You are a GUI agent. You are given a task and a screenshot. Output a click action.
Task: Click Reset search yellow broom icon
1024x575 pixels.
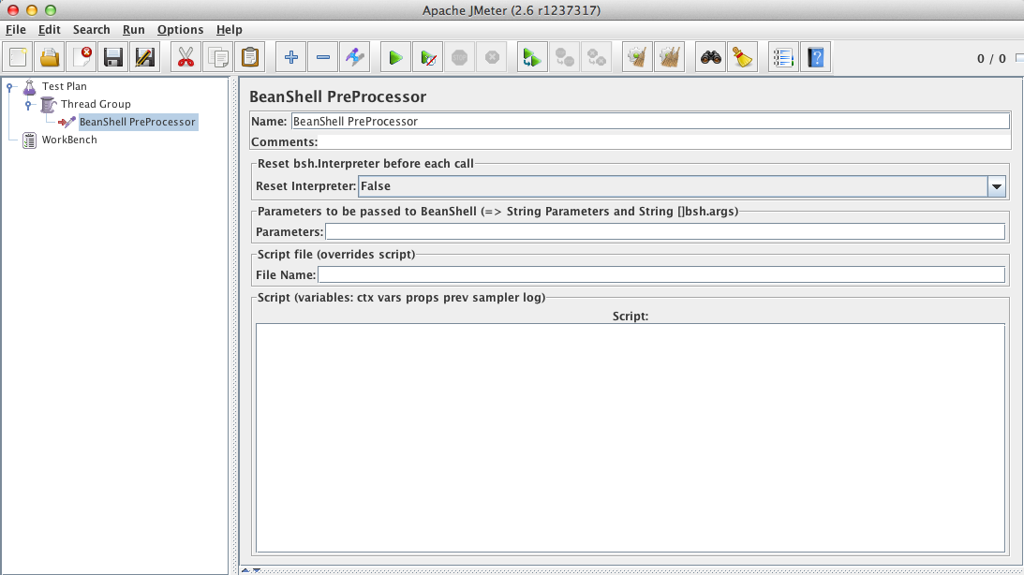click(743, 57)
